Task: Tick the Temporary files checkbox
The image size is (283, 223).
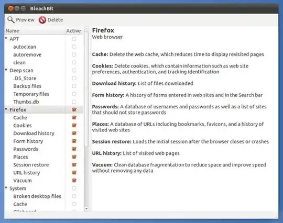Action: pyautogui.click(x=74, y=94)
